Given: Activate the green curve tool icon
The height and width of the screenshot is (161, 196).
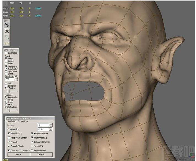Looking at the screenshot, I should pyautogui.click(x=7, y=37).
